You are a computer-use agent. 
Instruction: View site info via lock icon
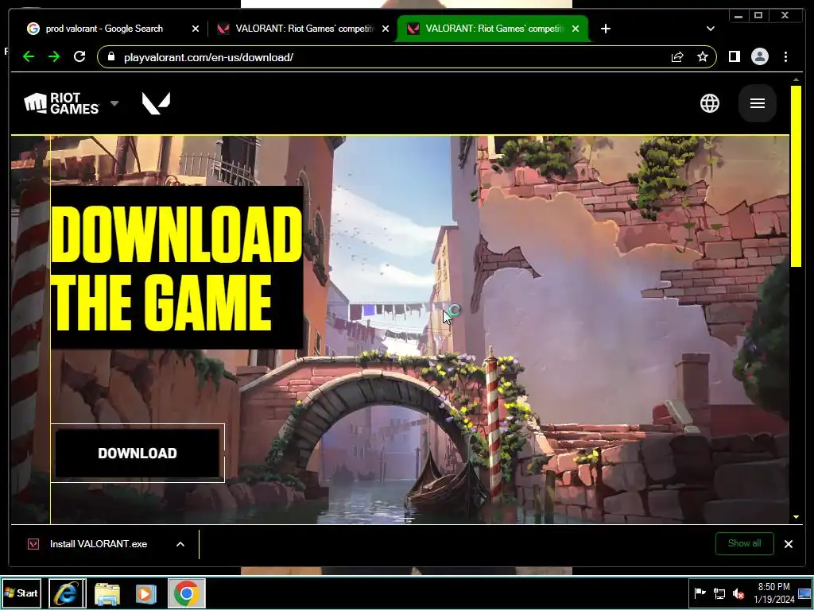pyautogui.click(x=111, y=56)
